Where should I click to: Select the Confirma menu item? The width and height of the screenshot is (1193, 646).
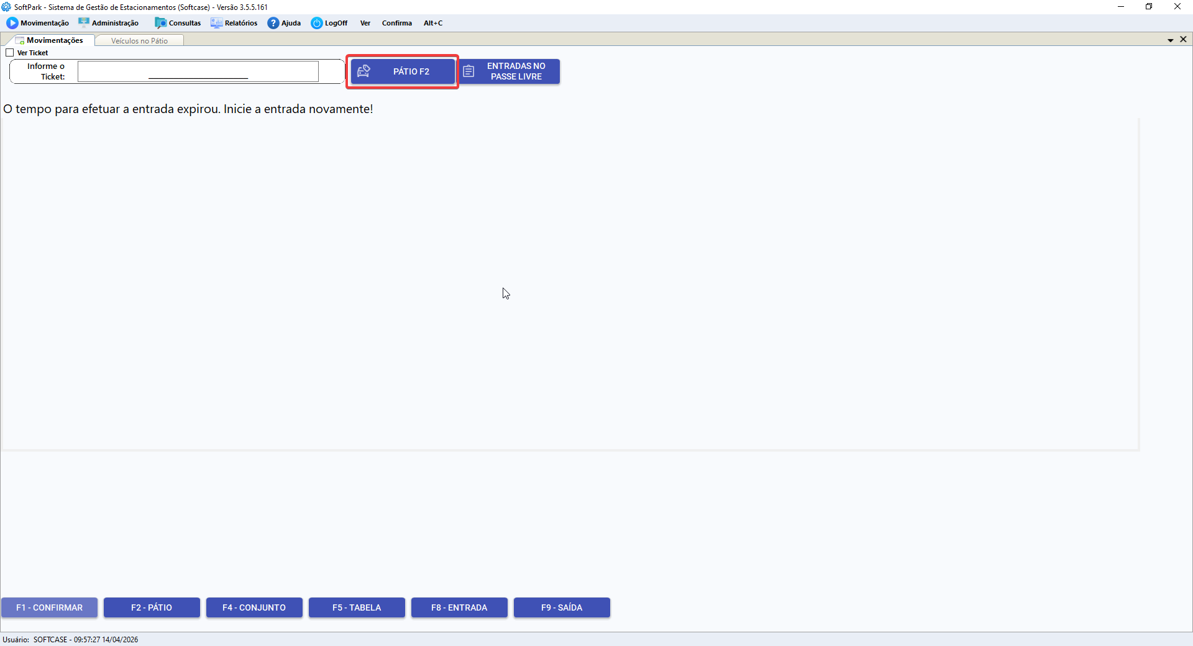pyautogui.click(x=397, y=23)
